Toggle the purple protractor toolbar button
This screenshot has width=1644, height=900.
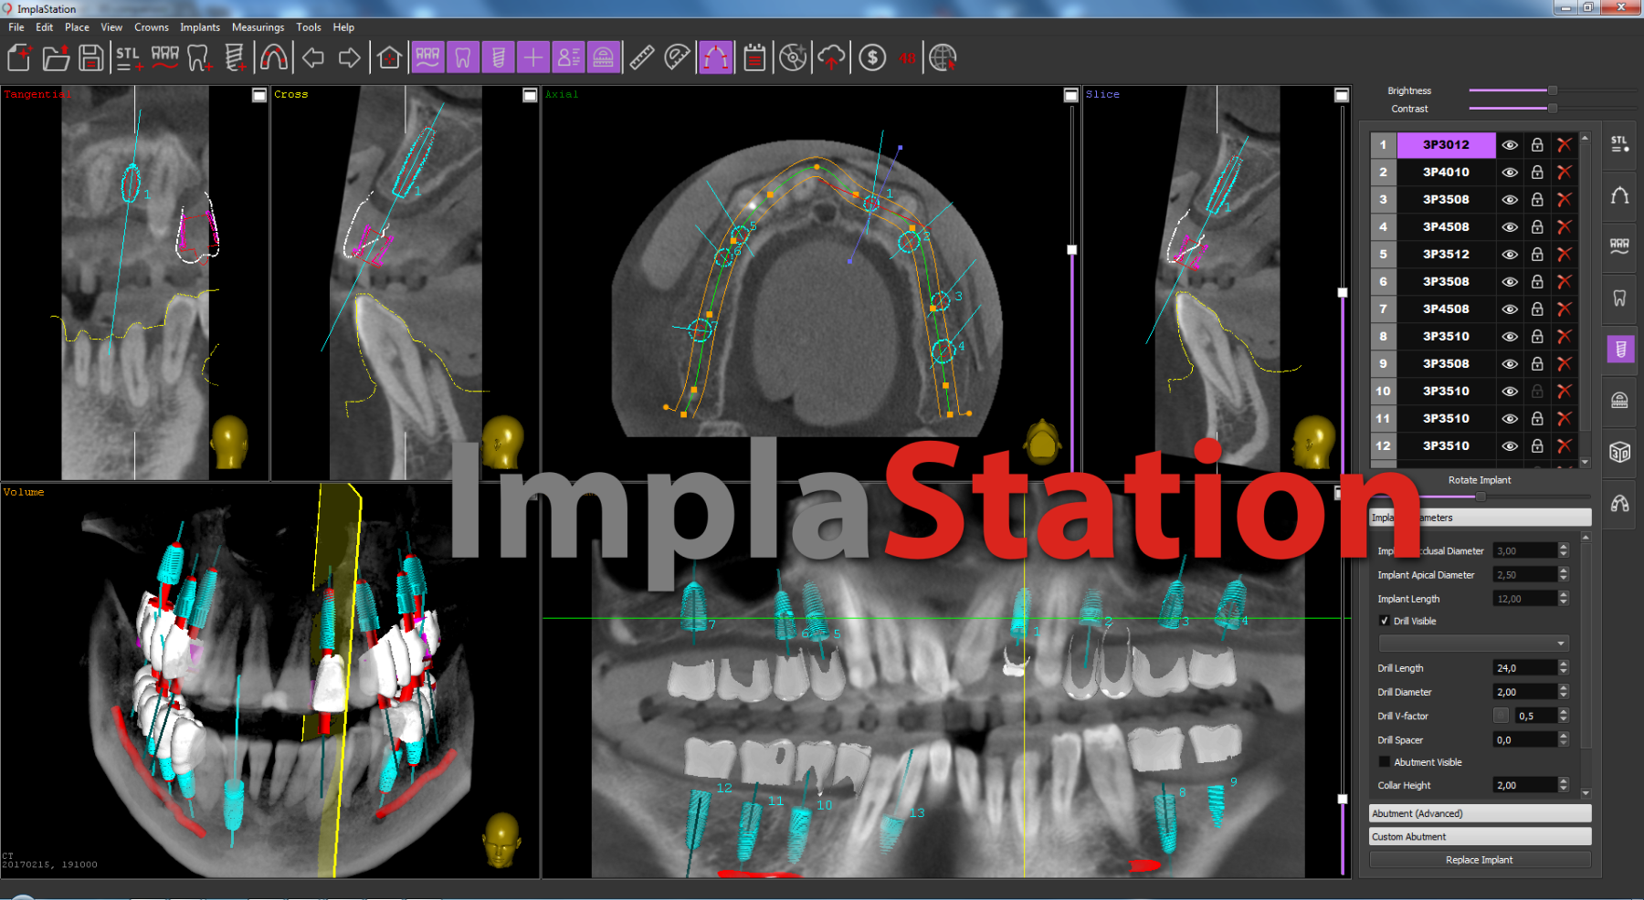tap(604, 58)
